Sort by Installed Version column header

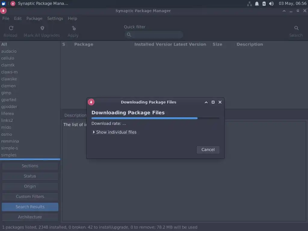[153, 45]
